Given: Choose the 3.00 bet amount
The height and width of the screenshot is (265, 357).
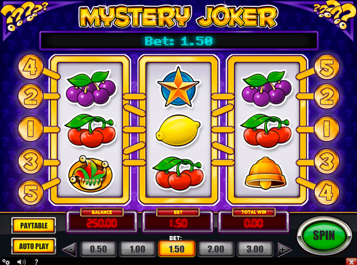Looking at the screenshot, I should (255, 249).
